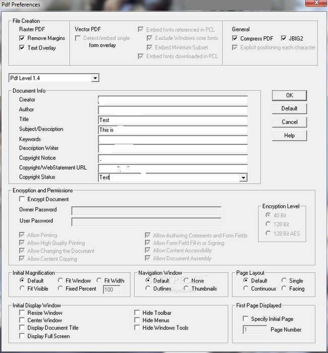Image resolution: width=328 pixels, height=353 pixels.
Task: Select Fit Window magnification radio
Action: click(x=60, y=280)
